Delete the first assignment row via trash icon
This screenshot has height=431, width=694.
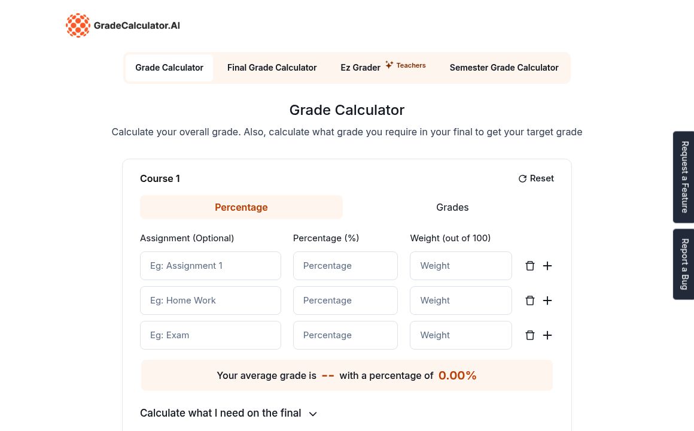530,266
